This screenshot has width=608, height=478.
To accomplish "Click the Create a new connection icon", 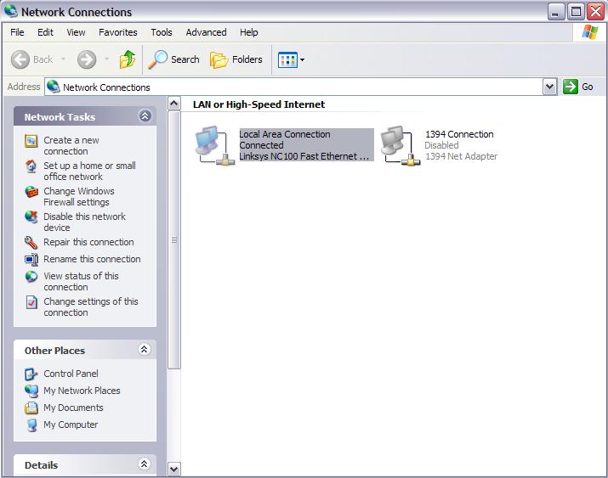I will [x=31, y=141].
